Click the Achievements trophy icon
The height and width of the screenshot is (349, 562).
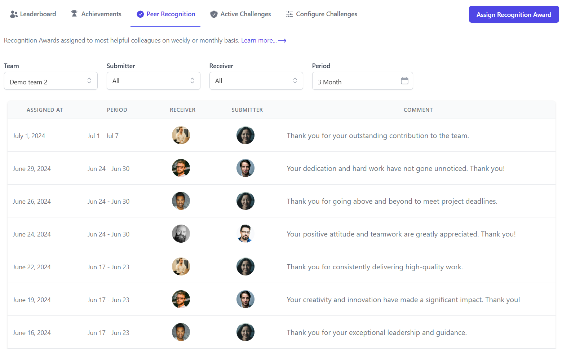(x=74, y=14)
